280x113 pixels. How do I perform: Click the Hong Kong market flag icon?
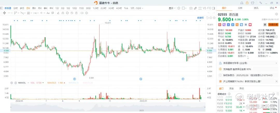click(220, 25)
